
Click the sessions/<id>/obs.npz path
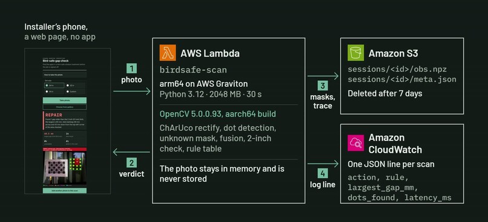397,69
